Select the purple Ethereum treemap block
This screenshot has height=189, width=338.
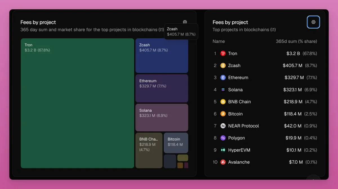162,88
